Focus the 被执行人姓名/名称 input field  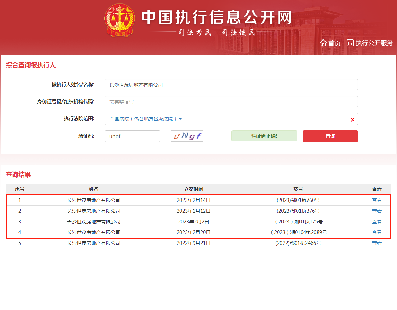(x=231, y=85)
